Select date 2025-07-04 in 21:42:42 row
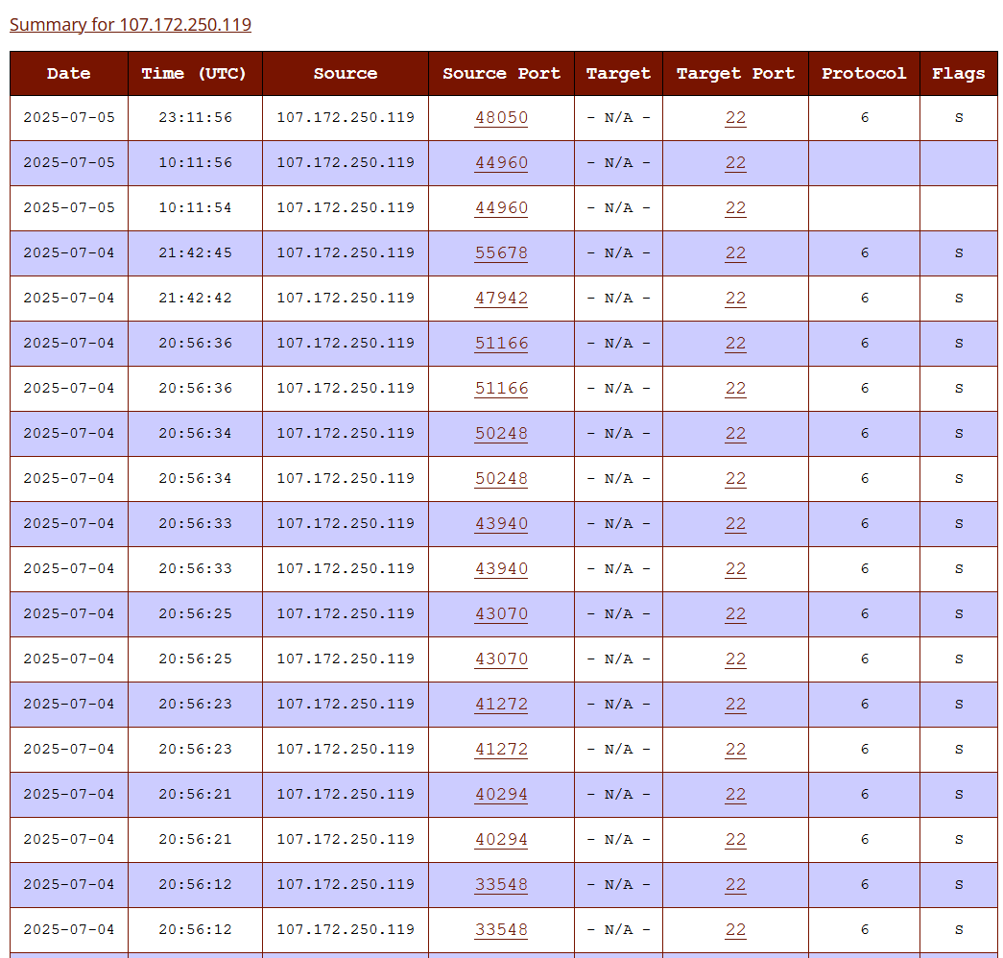The height and width of the screenshot is (958, 1003). [69, 299]
